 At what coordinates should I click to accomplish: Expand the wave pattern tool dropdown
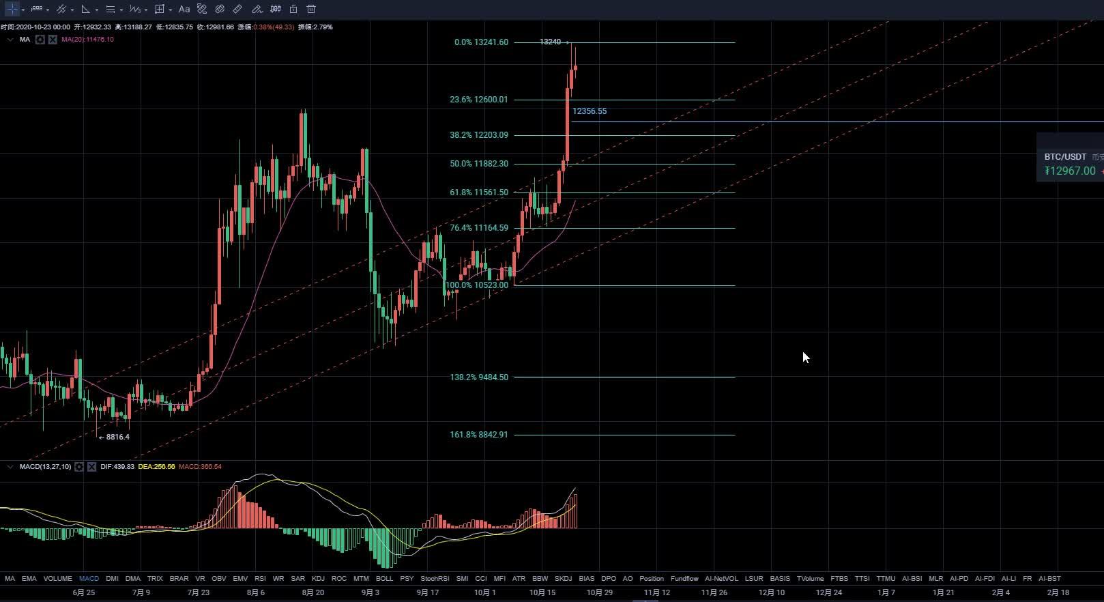[146, 10]
